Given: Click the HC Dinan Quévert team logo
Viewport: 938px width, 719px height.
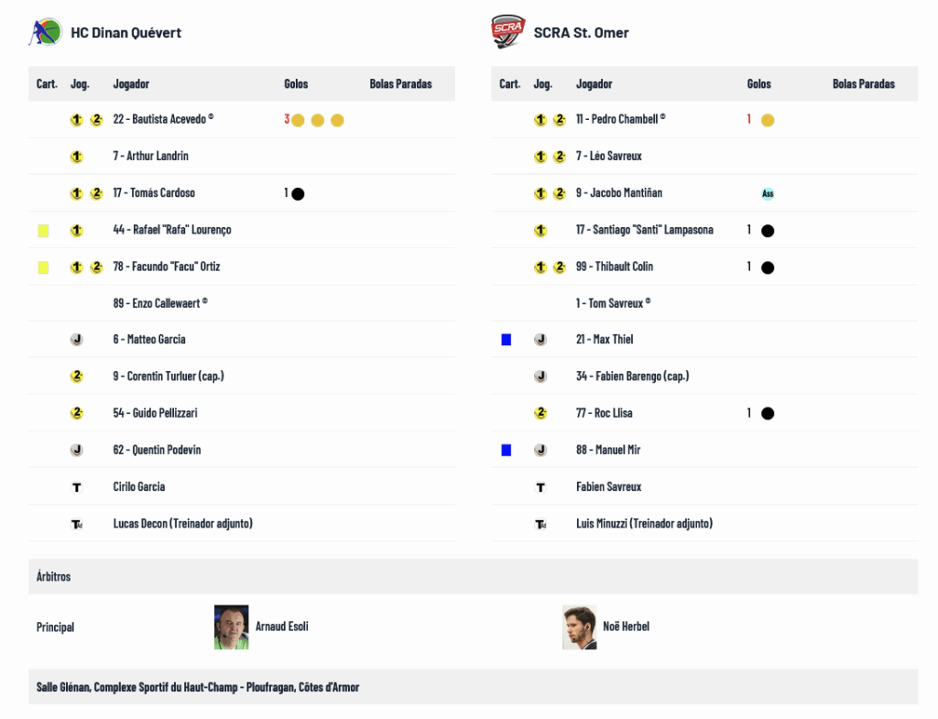Looking at the screenshot, I should (x=45, y=32).
